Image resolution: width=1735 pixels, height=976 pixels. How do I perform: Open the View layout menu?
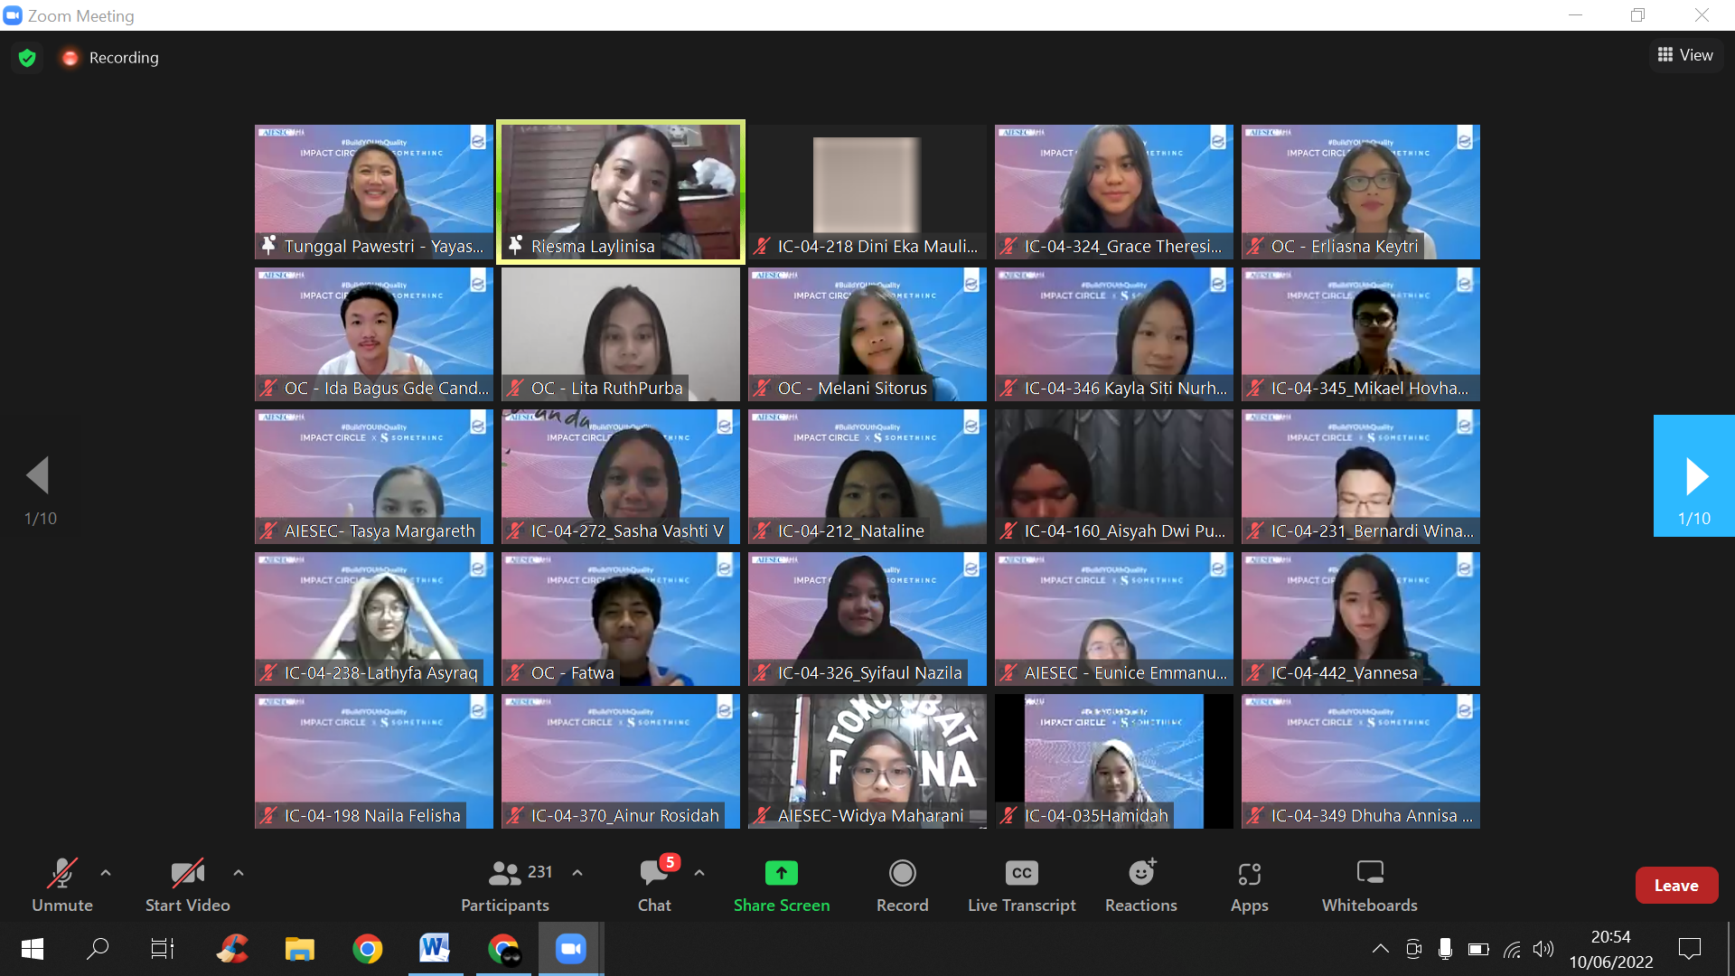(x=1685, y=55)
